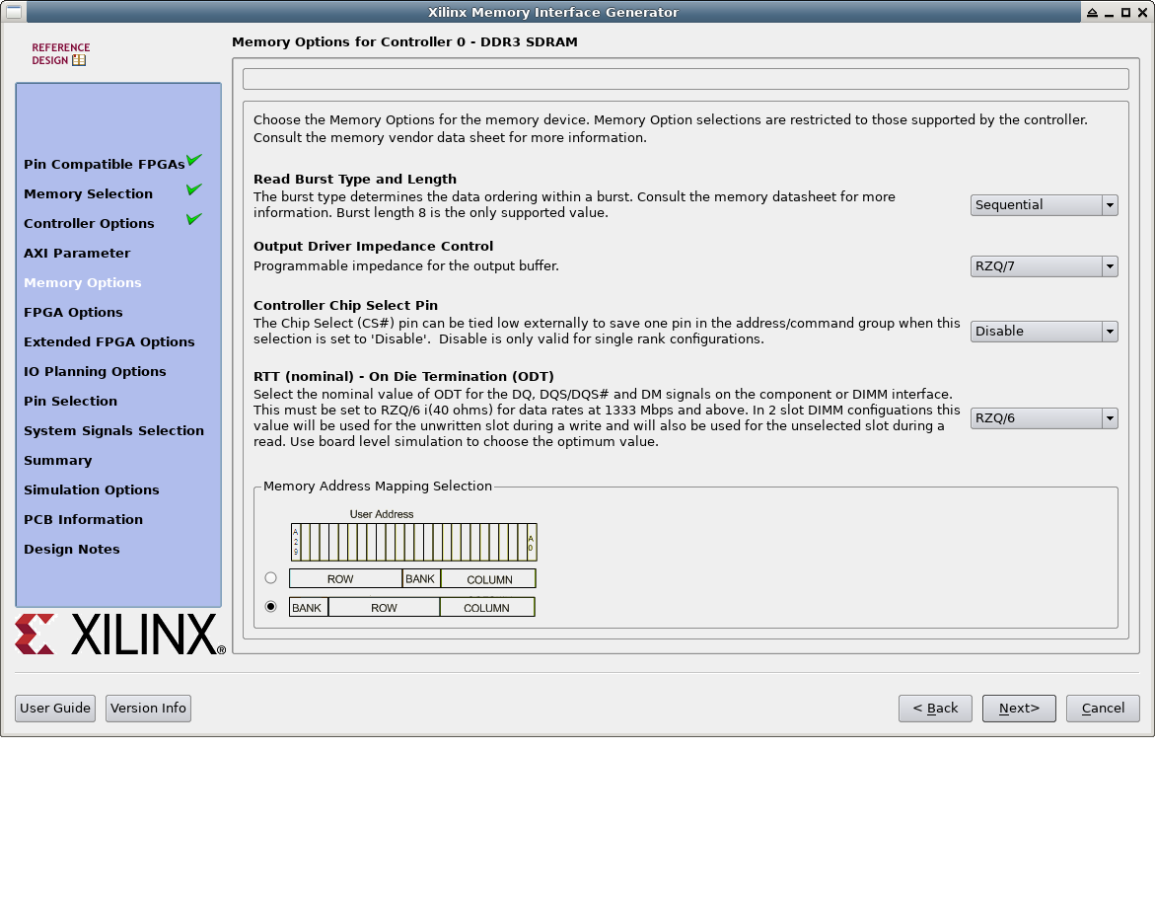Screen dimensions: 1155x900
Task: Go to Pin Compatible FPGAs step
Action: coord(104,165)
